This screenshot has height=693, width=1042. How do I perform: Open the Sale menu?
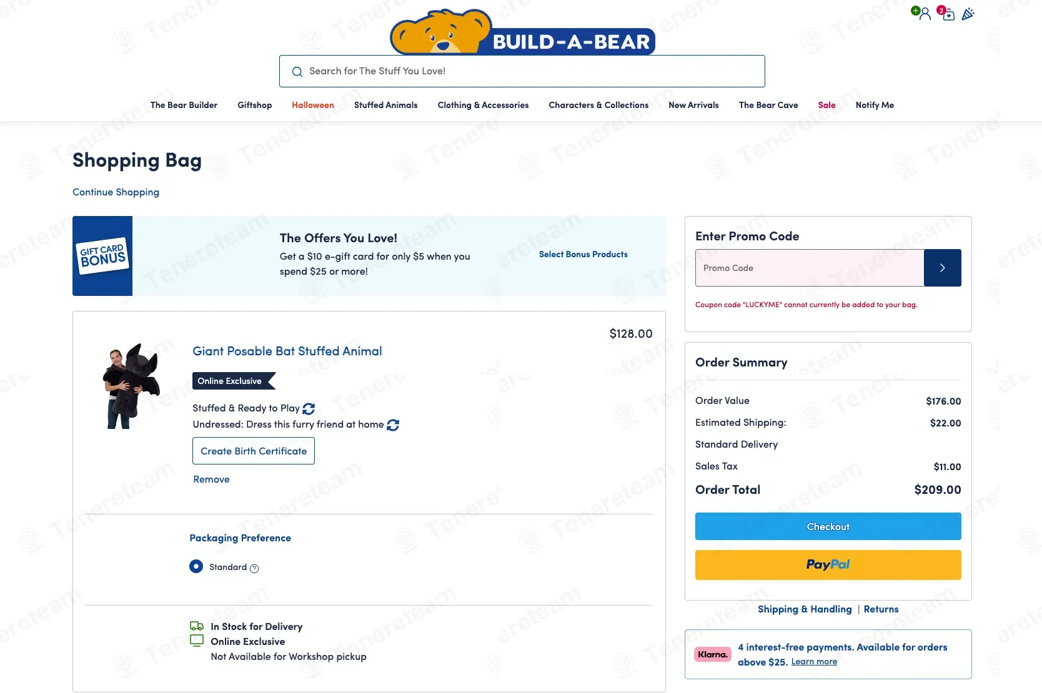pos(826,105)
